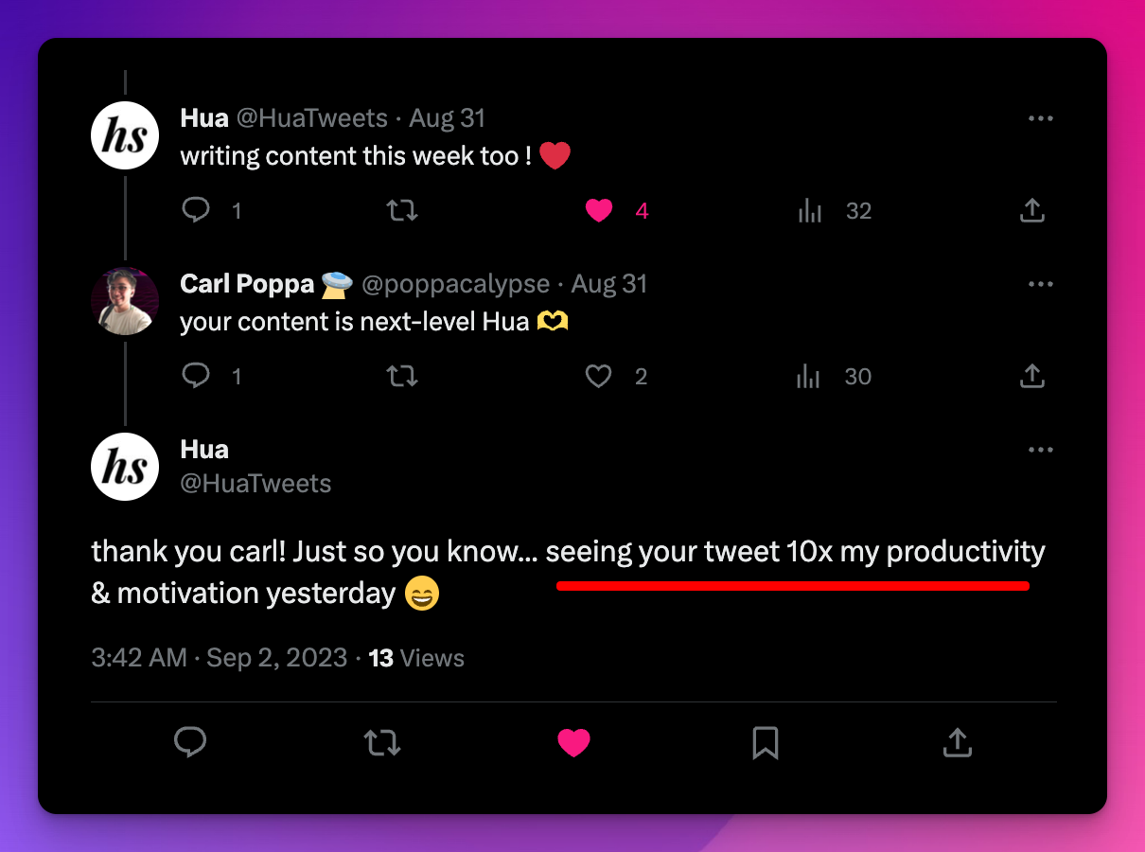1145x852 pixels.
Task: Bookmark the main "thank you carl" tweet
Action: (765, 743)
